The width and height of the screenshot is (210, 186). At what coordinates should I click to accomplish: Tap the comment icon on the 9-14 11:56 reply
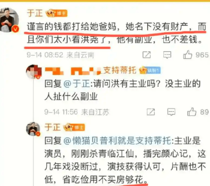tap(171, 112)
